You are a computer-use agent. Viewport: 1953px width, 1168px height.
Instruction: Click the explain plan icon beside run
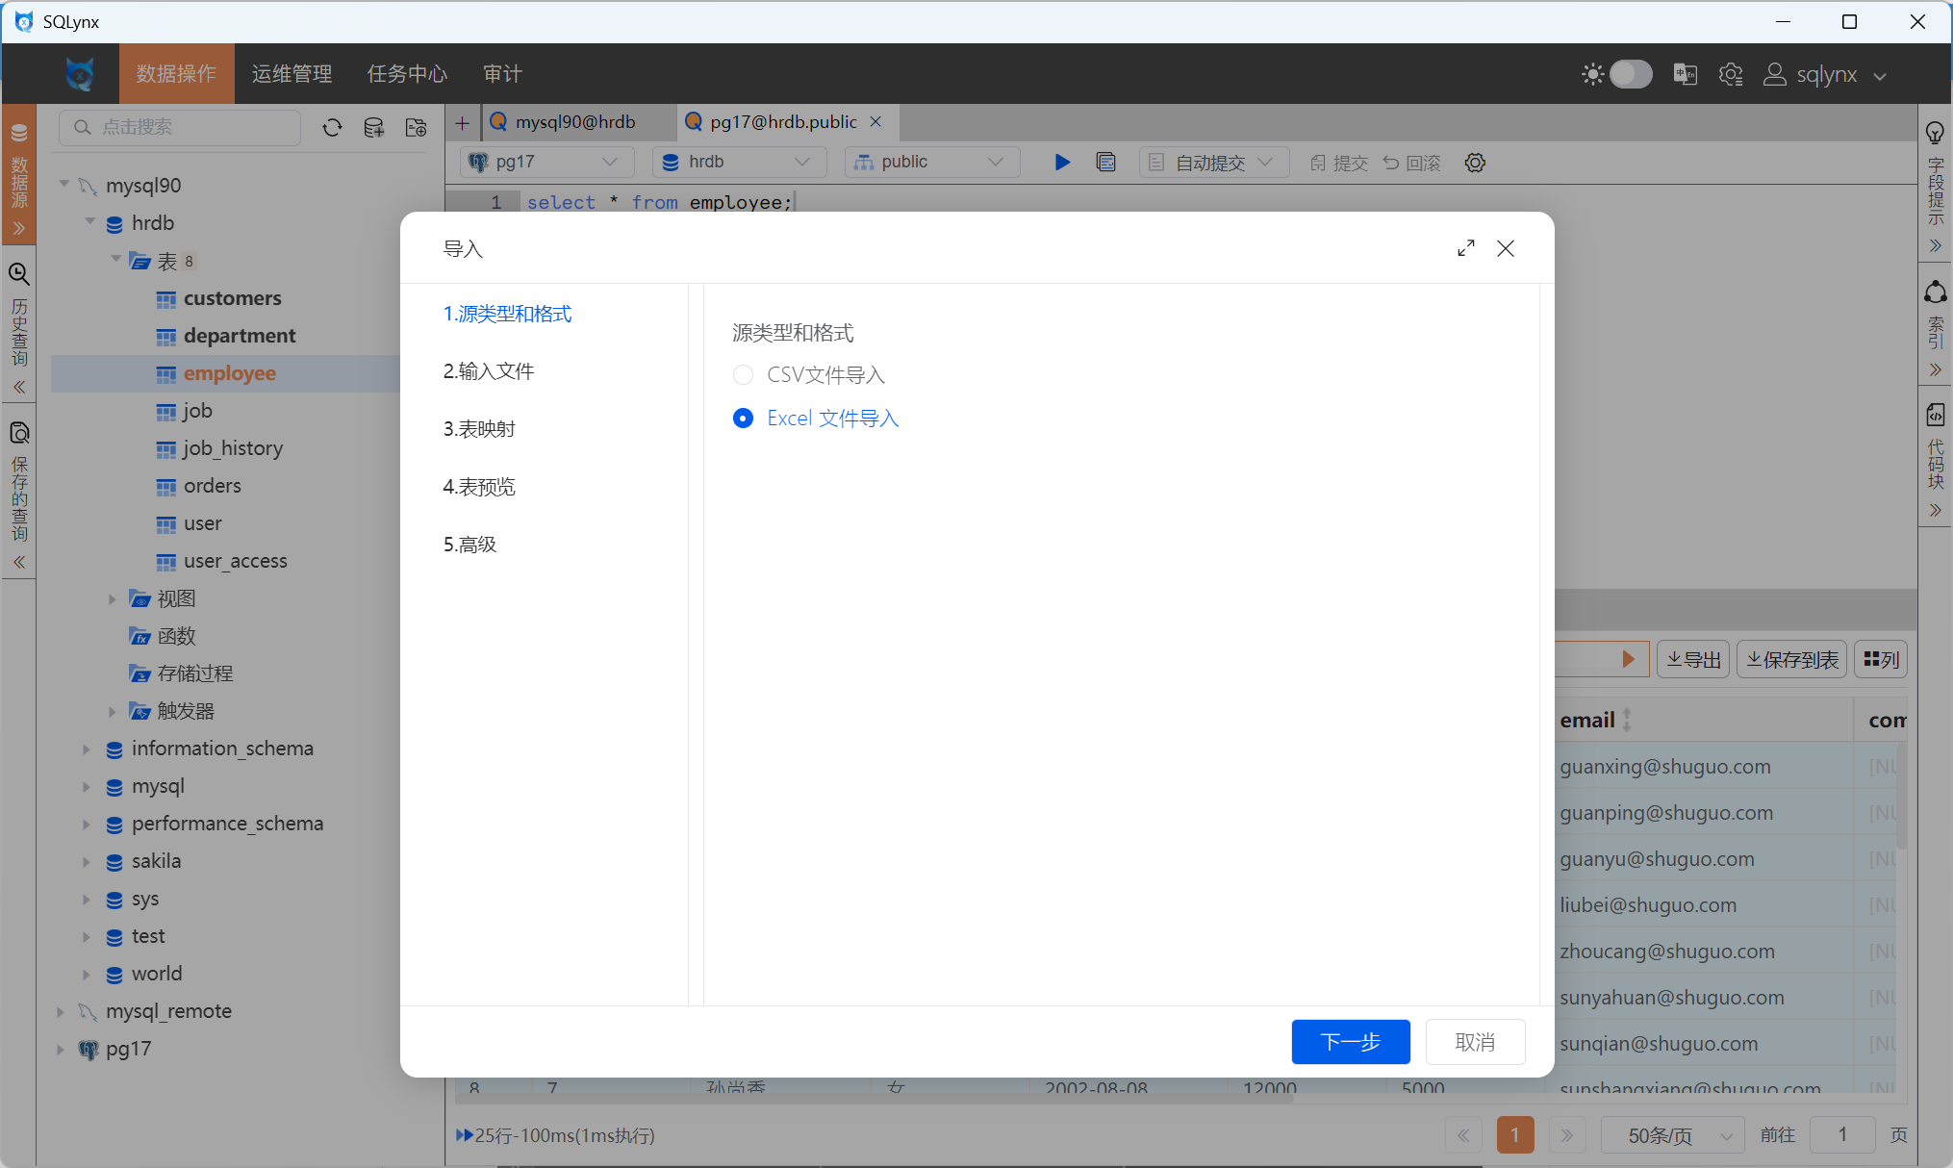click(1106, 163)
